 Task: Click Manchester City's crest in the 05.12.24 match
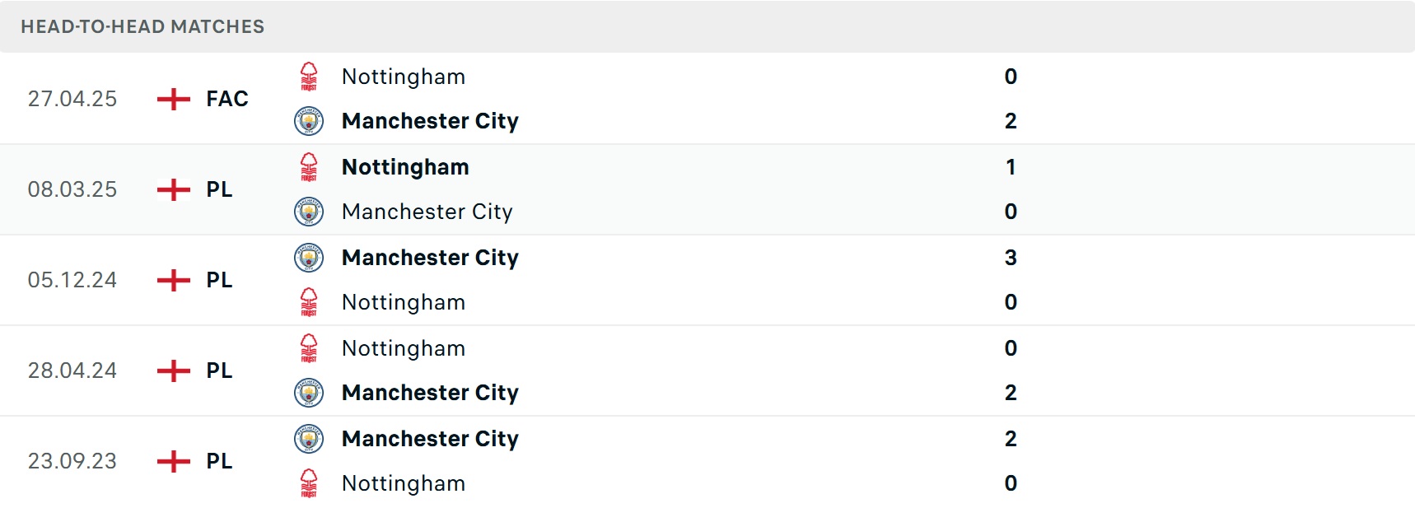pos(309,258)
